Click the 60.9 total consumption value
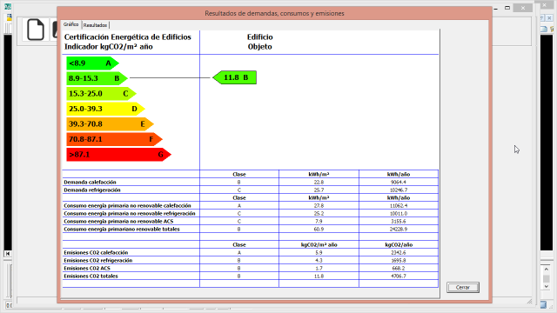Viewport: 557px width, 313px height. click(319, 230)
